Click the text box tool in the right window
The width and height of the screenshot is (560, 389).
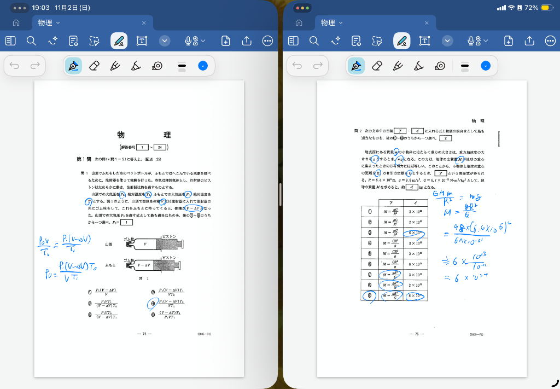tap(424, 41)
